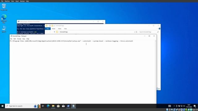The image size is (198, 111).
Task: Open Task View from the taskbar
Action: 43,106
